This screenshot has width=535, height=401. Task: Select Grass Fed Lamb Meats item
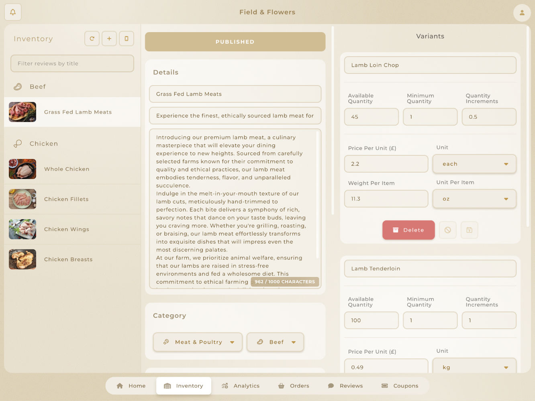pyautogui.click(x=72, y=112)
